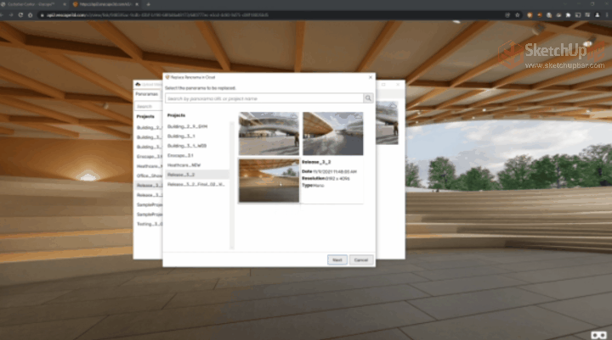Viewport: 612px width, 340px height.
Task: Close the Replace Panorama in Cloud dialog
Action: pyautogui.click(x=371, y=77)
